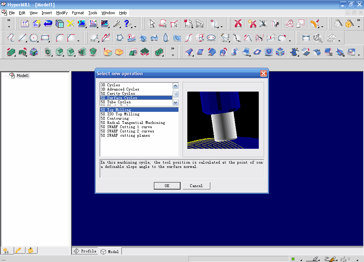
Task: Click the star with red X icon
Action: (252, 23)
